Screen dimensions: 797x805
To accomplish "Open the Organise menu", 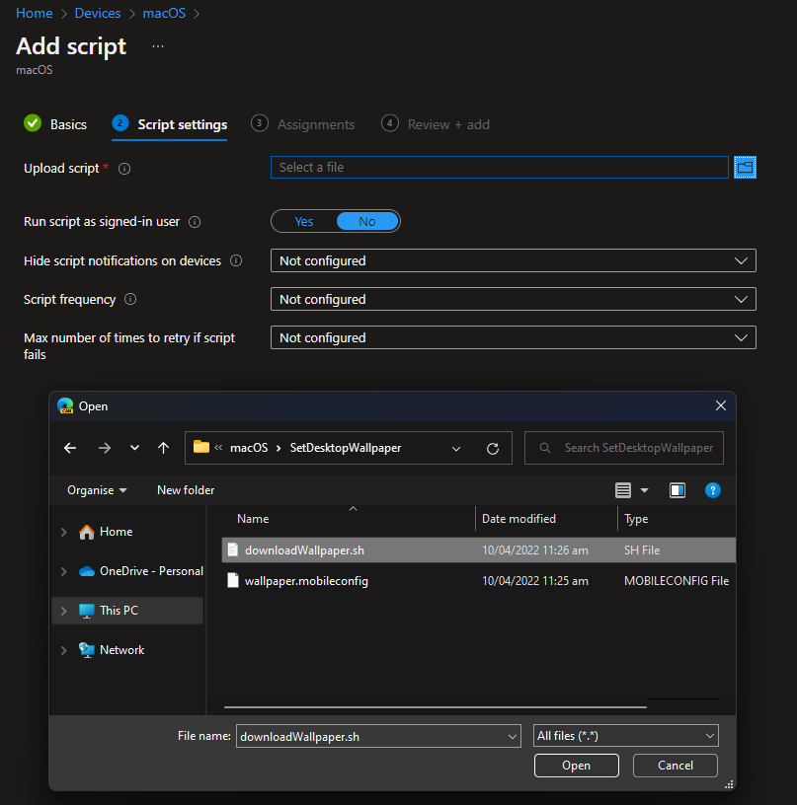I will pyautogui.click(x=97, y=490).
